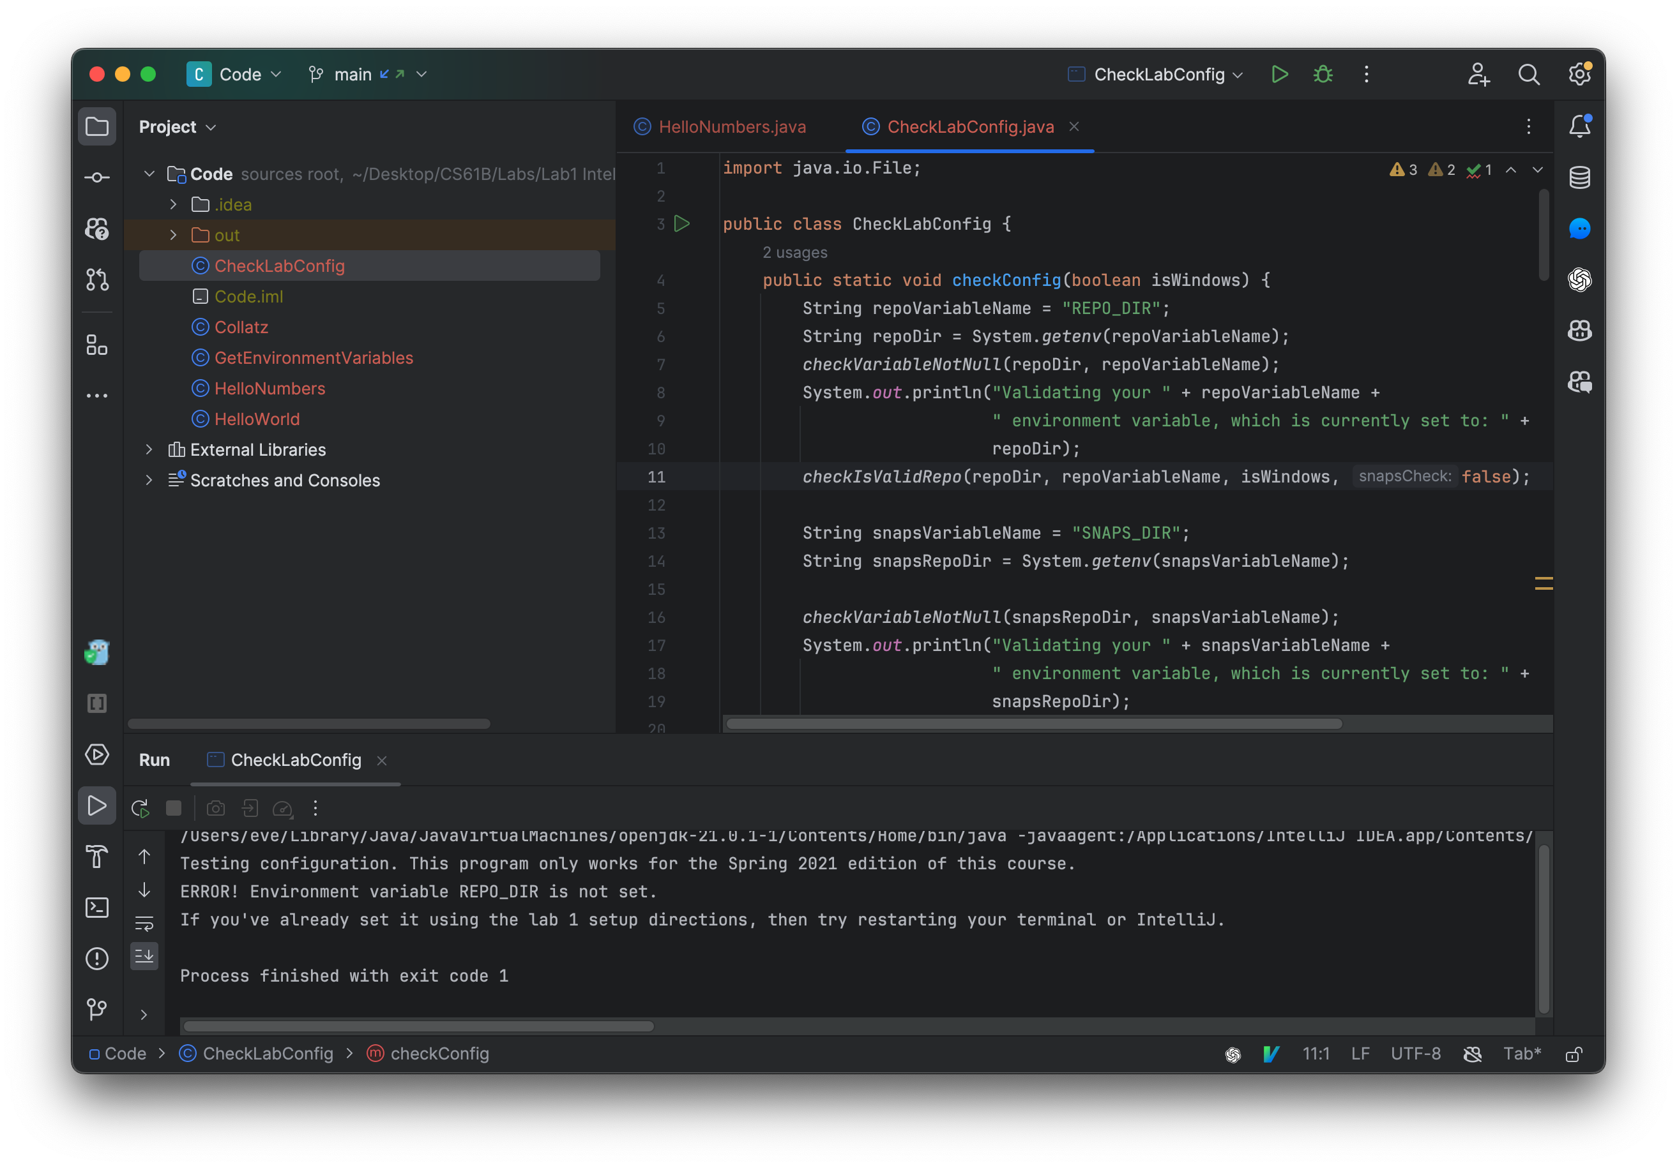Open the Structure tool window
The image size is (1677, 1168).
(97, 345)
